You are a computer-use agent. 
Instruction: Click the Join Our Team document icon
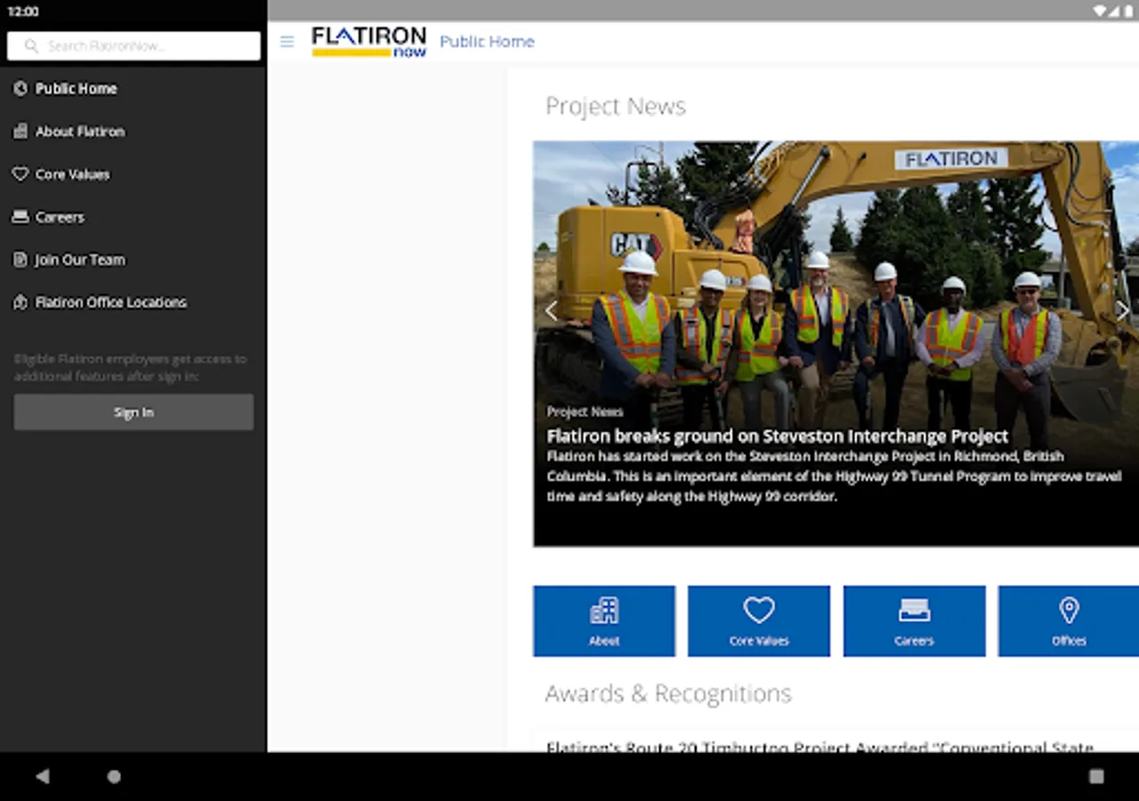coord(20,259)
